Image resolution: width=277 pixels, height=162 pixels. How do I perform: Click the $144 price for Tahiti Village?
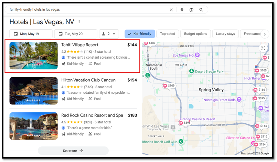(132, 45)
